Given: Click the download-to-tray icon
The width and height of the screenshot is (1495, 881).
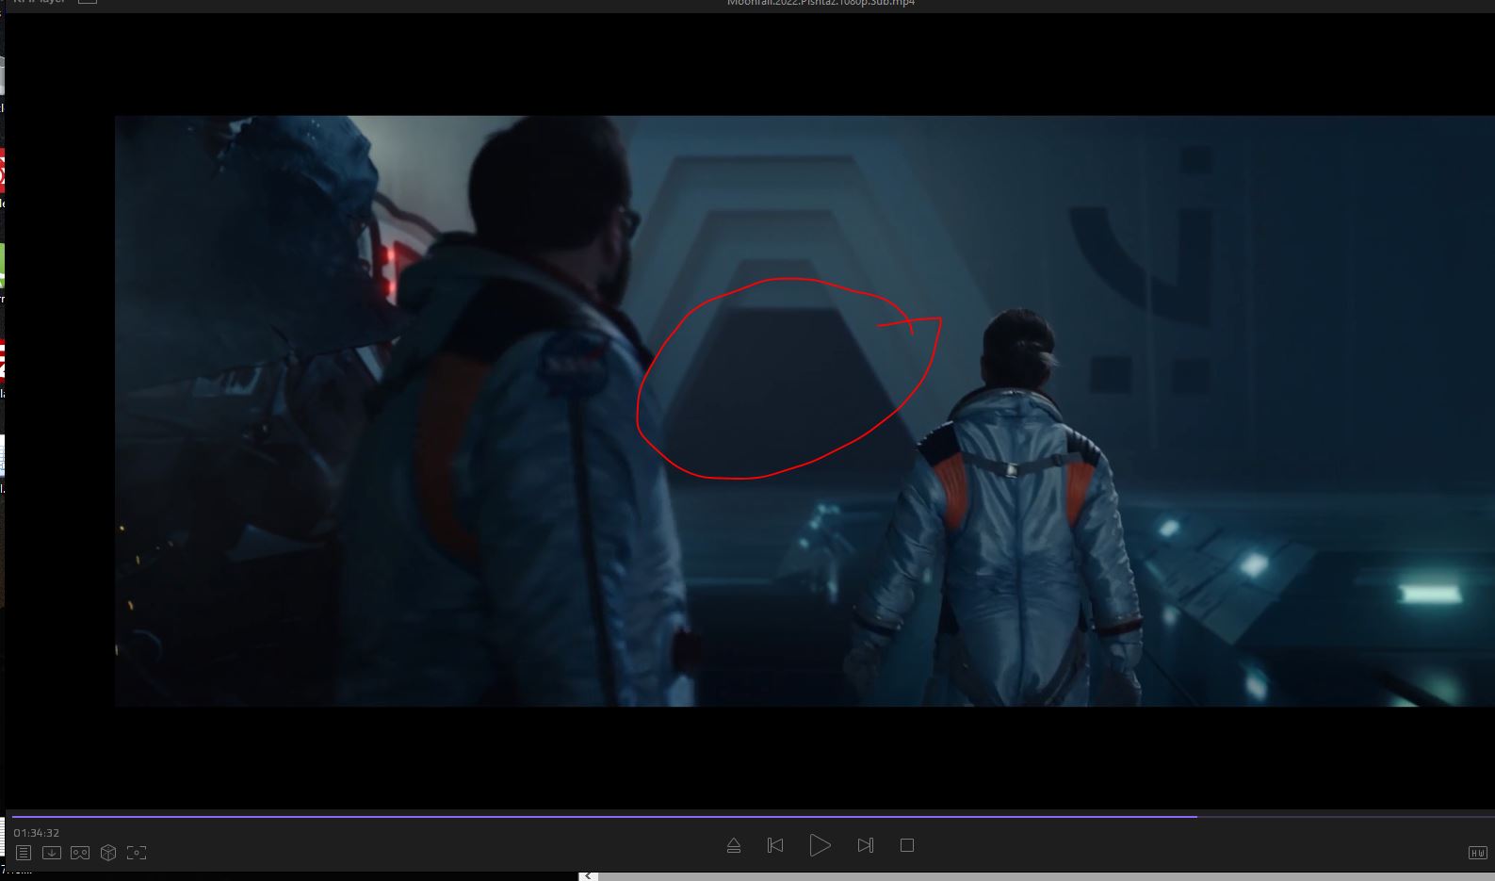Looking at the screenshot, I should click(x=52, y=853).
